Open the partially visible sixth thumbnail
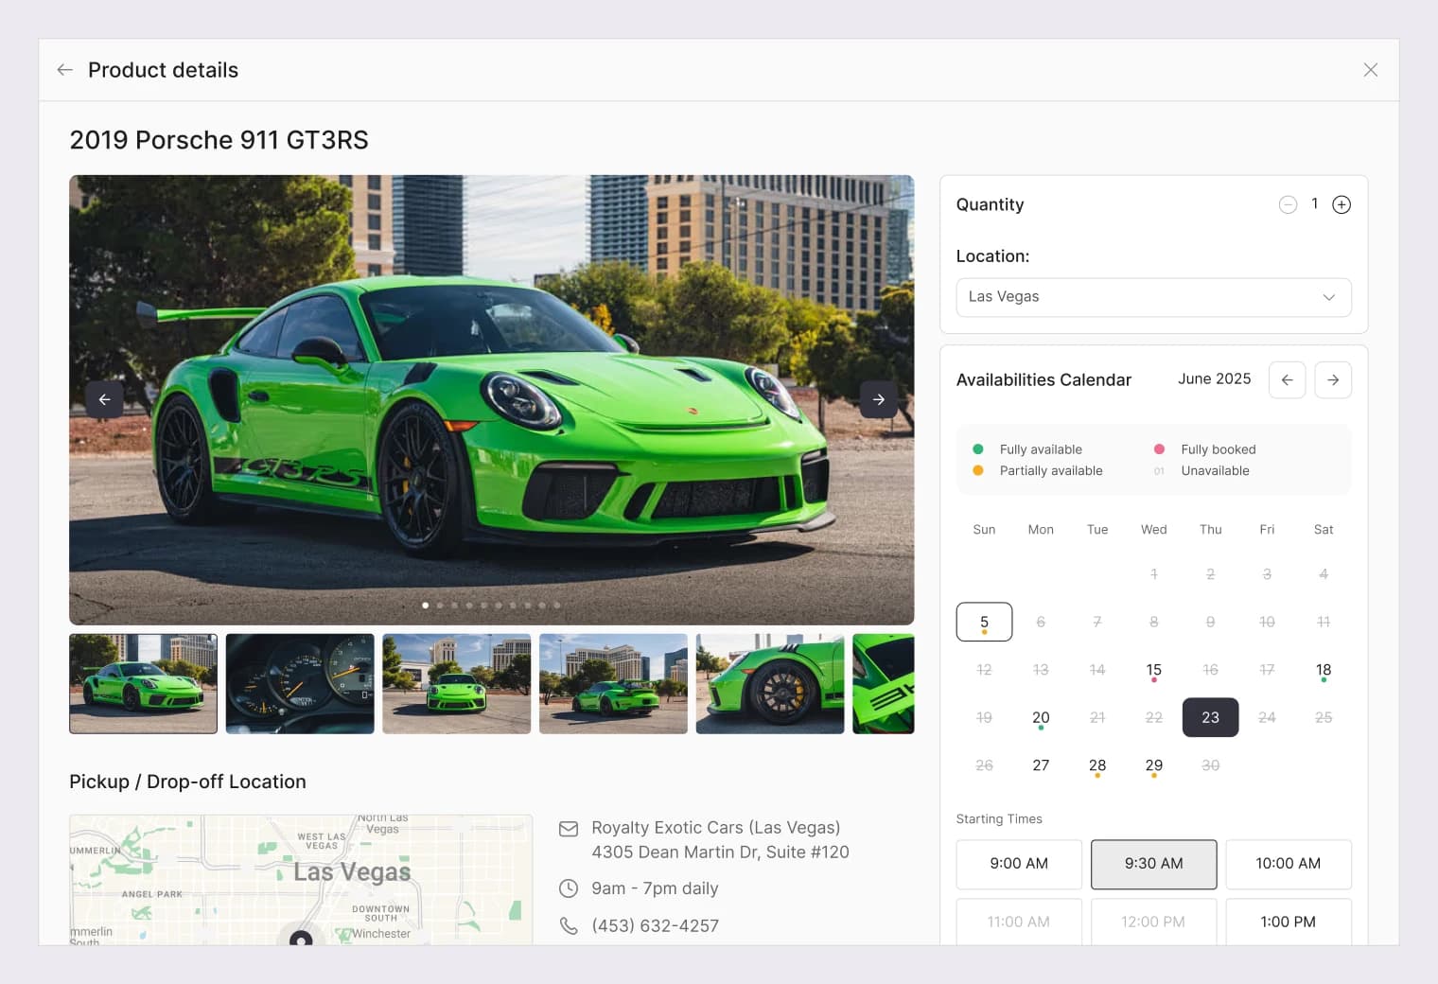This screenshot has width=1438, height=984. point(884,684)
